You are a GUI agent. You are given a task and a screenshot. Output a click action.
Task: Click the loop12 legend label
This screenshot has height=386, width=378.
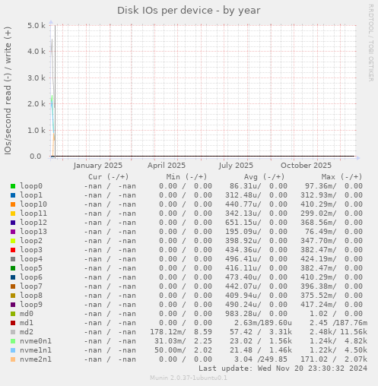33,223
